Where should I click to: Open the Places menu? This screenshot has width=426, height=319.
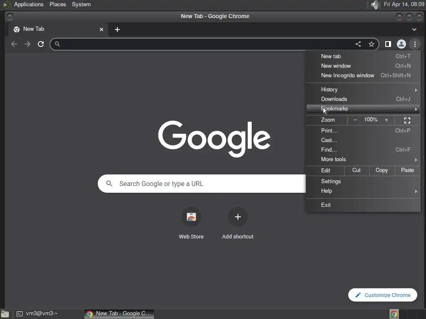pos(57,4)
